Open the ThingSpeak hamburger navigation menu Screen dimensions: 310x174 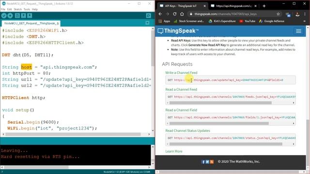point(298,31)
